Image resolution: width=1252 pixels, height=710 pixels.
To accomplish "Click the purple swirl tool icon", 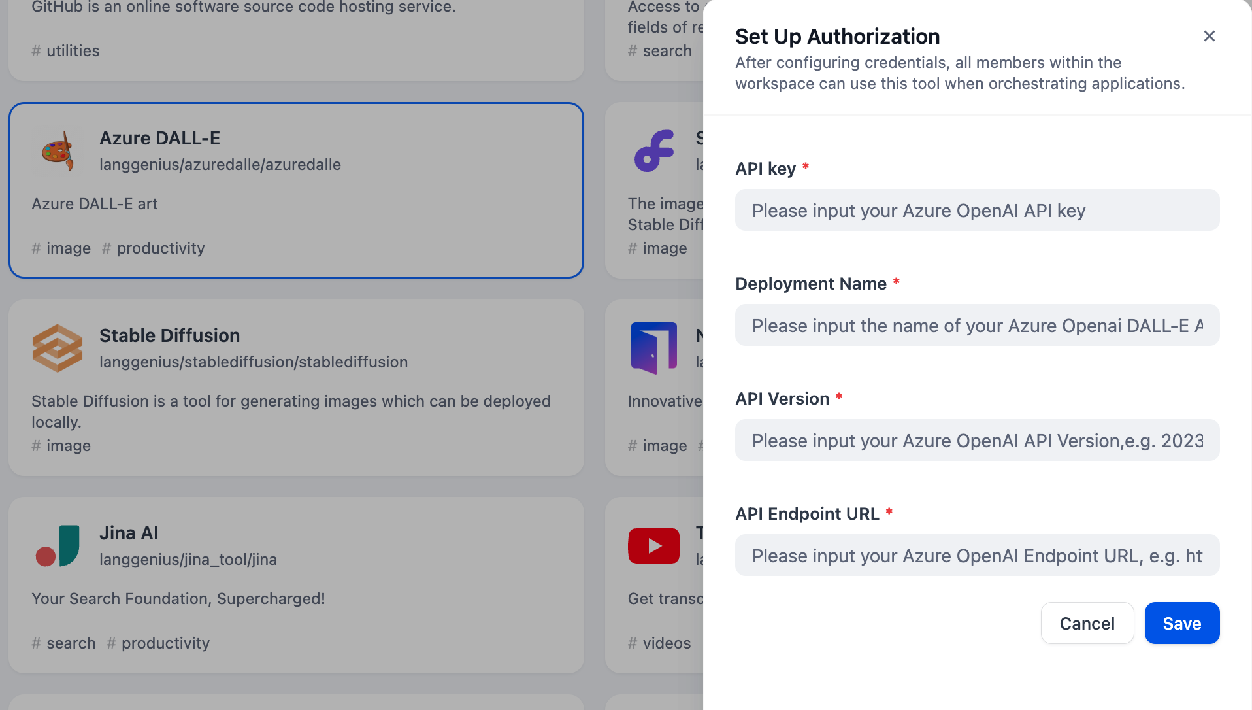I will tap(653, 152).
